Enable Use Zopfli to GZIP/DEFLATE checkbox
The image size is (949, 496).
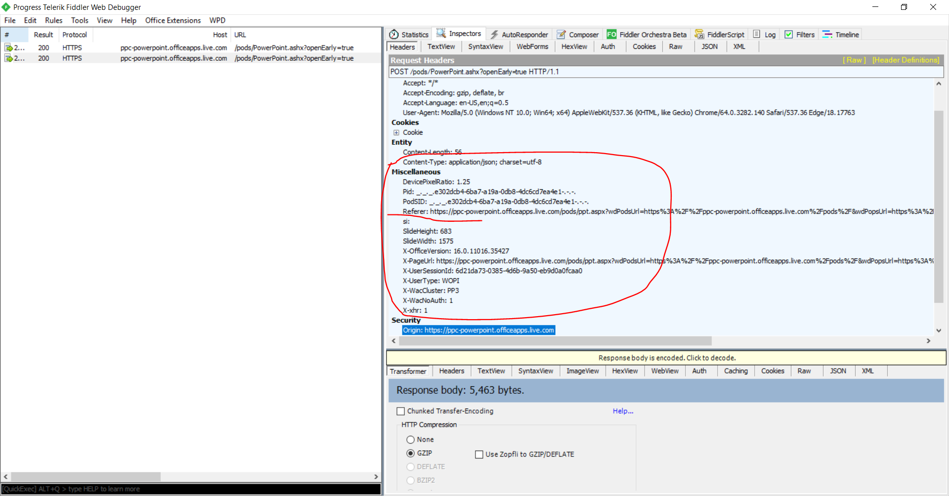[479, 455]
